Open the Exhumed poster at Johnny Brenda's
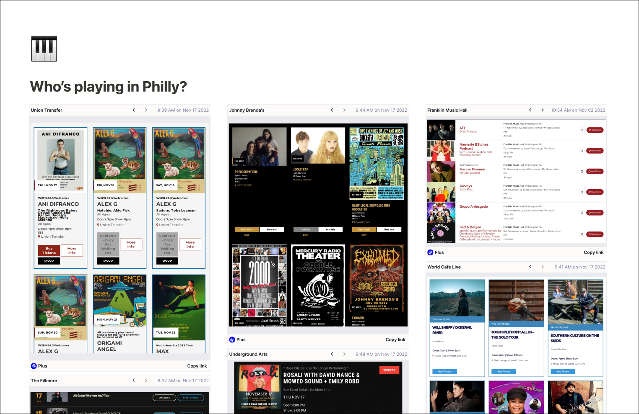 pos(377,279)
